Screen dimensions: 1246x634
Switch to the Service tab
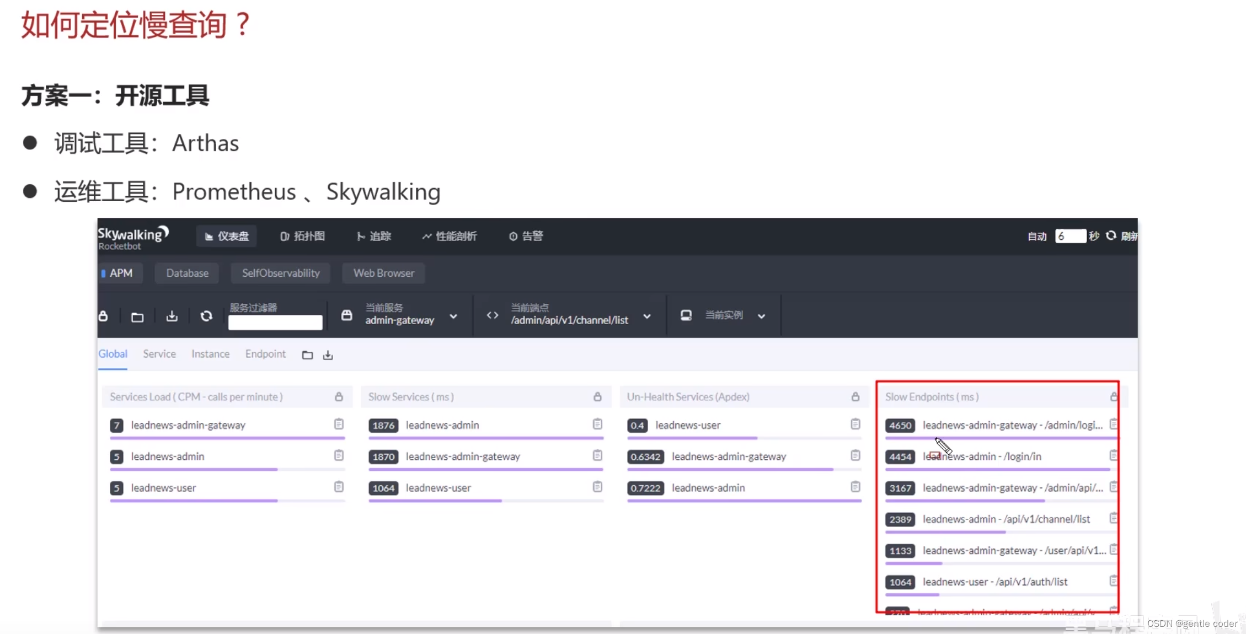click(159, 354)
